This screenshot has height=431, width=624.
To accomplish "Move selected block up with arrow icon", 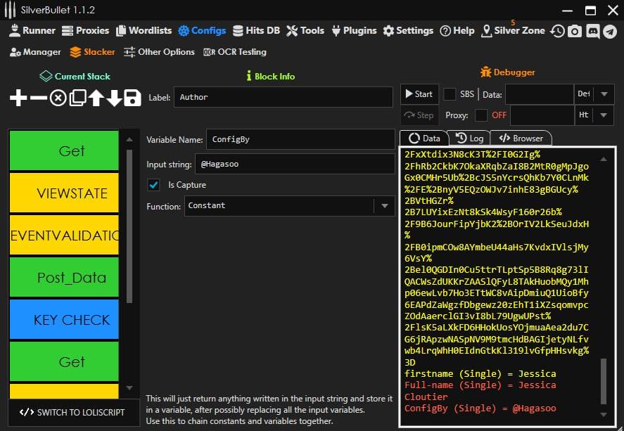I will 96,98.
